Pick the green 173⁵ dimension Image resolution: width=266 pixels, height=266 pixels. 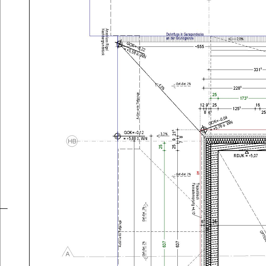pyautogui.click(x=244, y=98)
